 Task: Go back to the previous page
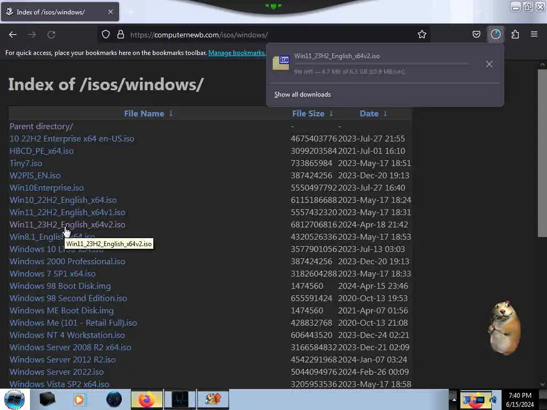(13, 35)
